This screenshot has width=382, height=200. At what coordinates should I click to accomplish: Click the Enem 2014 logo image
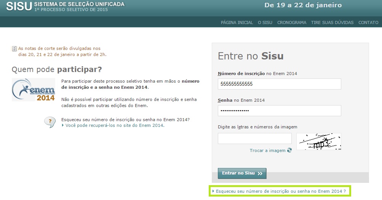coord(34,90)
